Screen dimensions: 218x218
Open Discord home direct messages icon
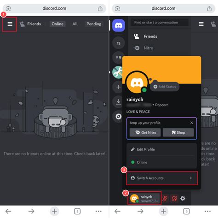[119, 25]
